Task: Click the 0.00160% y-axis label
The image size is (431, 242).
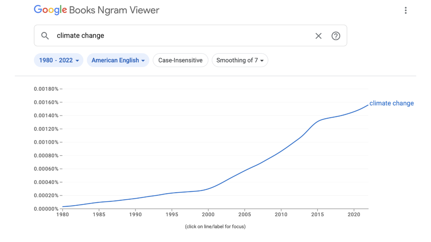Action: point(46,102)
